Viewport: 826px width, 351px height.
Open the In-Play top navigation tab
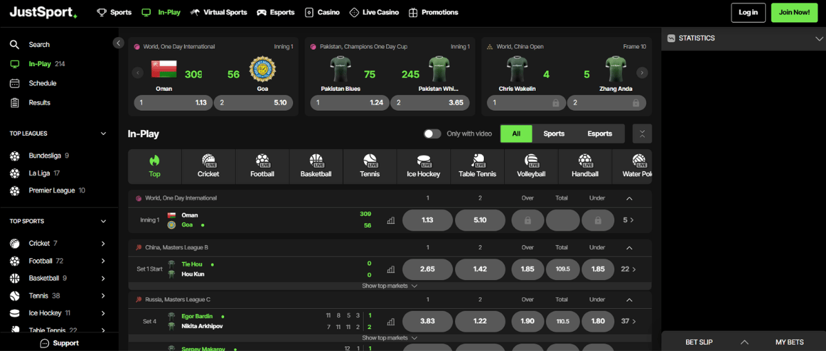coord(161,12)
